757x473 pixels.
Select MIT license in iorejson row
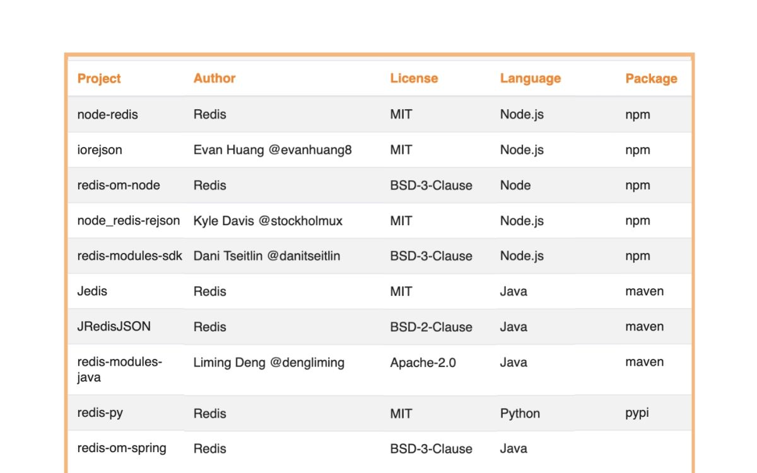tap(401, 150)
